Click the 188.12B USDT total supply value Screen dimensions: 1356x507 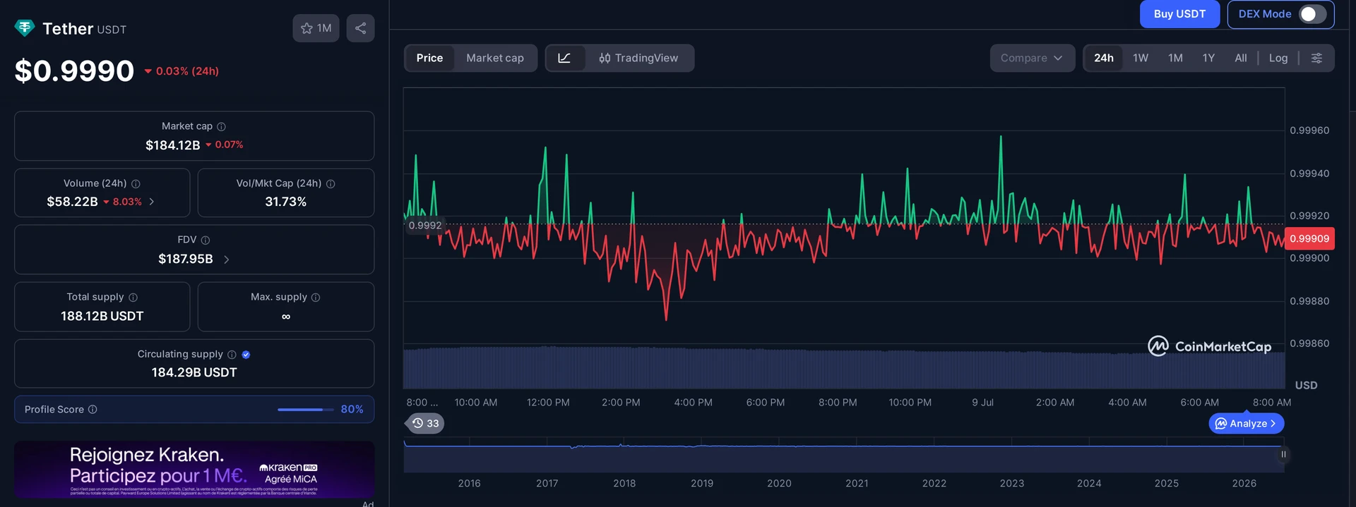click(102, 316)
